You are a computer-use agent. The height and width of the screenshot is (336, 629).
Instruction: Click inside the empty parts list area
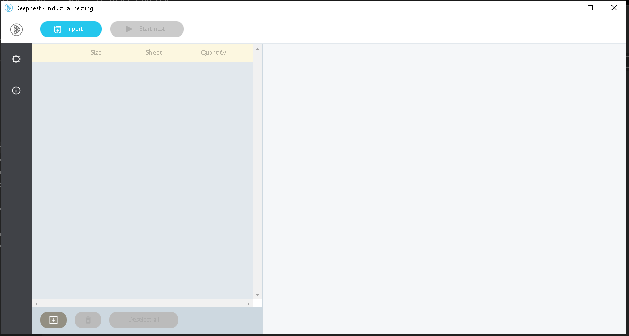pos(142,180)
